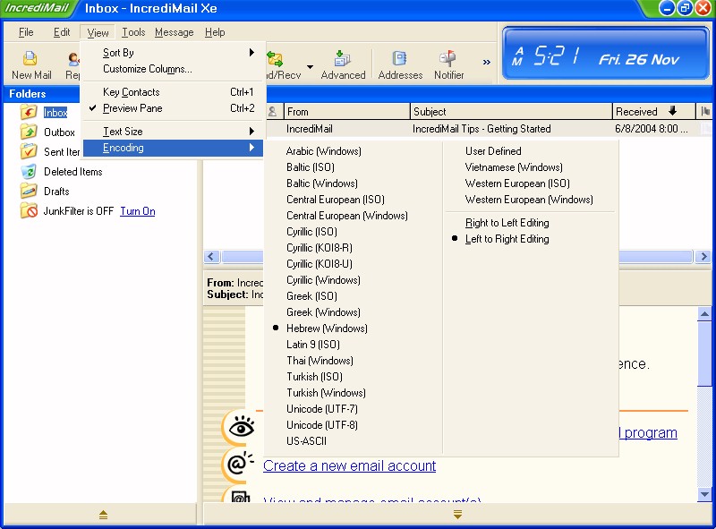This screenshot has height=529, width=716.
Task: Open the Deleted Items folder
Action: point(72,172)
